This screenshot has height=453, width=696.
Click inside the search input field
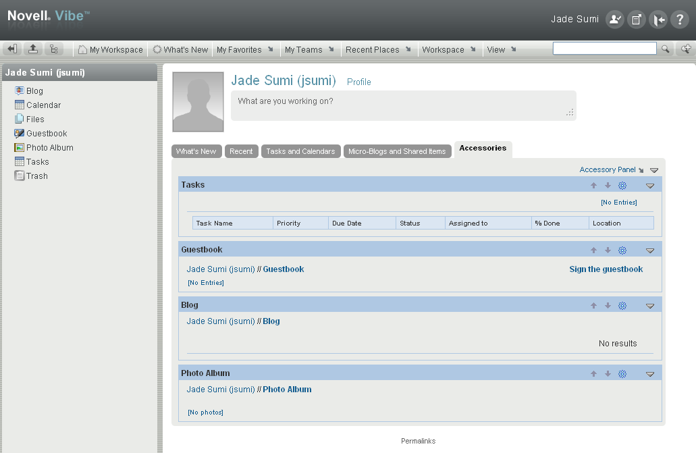(604, 48)
